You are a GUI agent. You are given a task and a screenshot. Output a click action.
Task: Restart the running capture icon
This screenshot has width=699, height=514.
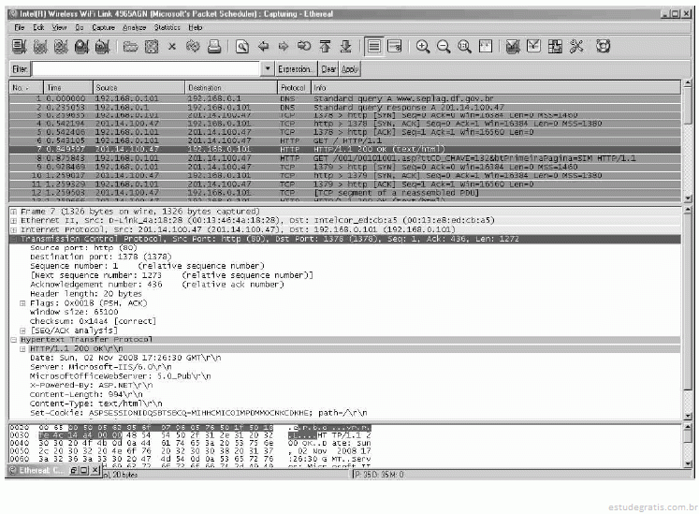[x=102, y=47]
